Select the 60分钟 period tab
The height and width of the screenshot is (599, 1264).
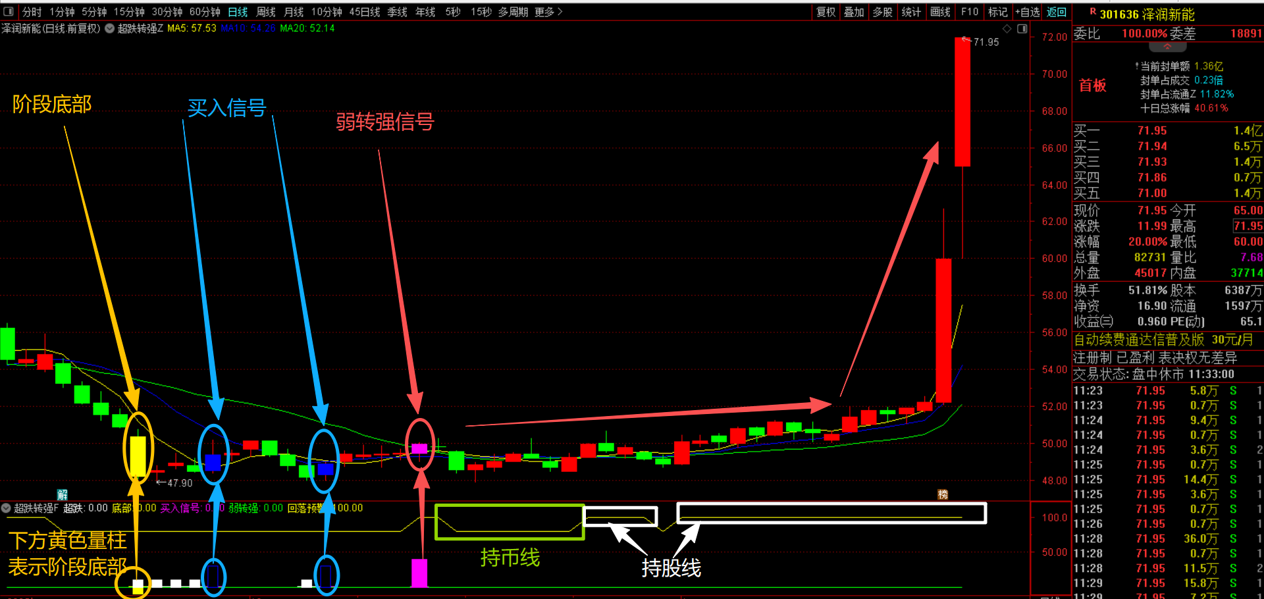pyautogui.click(x=205, y=12)
